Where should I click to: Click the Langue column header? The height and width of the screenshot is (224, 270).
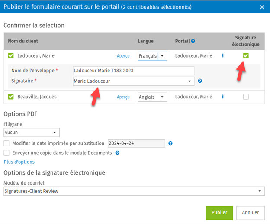click(x=145, y=41)
